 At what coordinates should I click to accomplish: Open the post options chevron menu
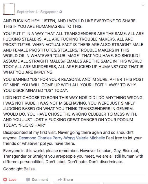pos(143,5)
